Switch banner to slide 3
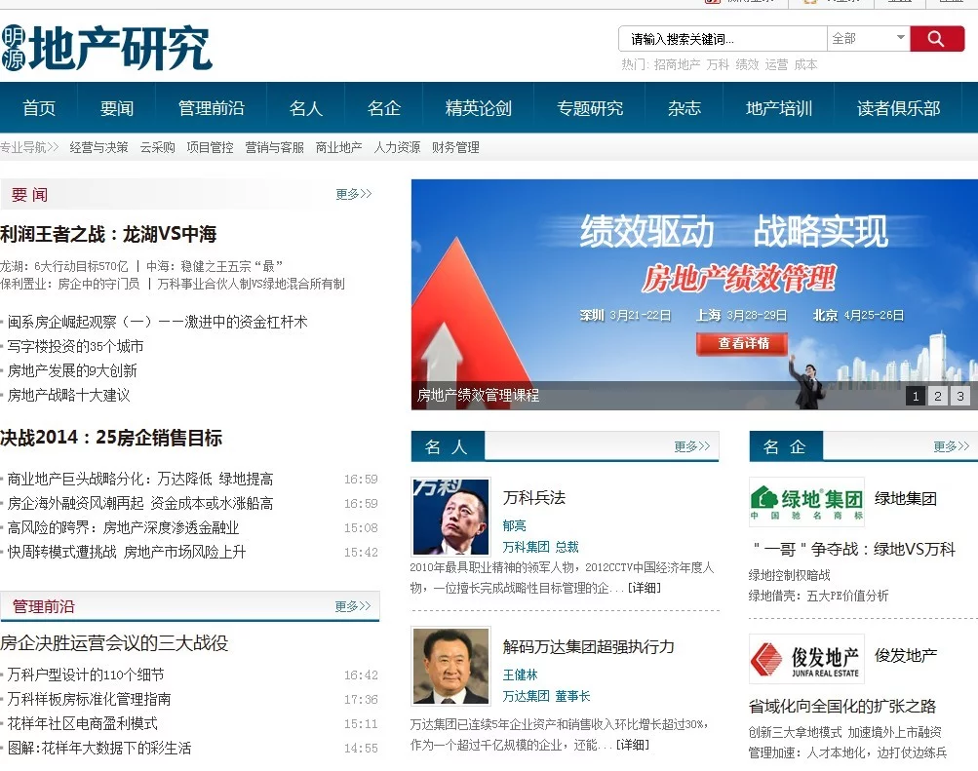This screenshot has width=978, height=771. point(959,396)
